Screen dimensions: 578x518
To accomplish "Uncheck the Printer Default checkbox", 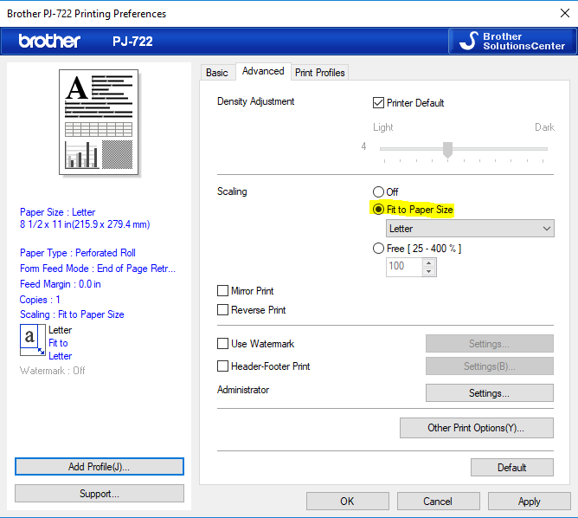I will pos(378,102).
